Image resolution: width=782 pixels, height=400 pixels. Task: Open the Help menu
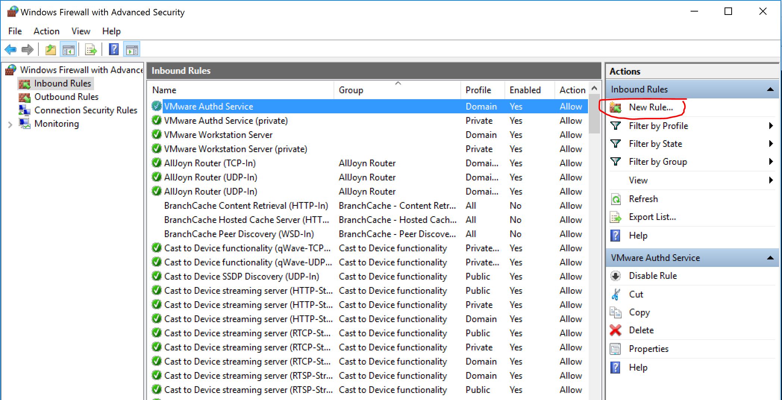[112, 31]
